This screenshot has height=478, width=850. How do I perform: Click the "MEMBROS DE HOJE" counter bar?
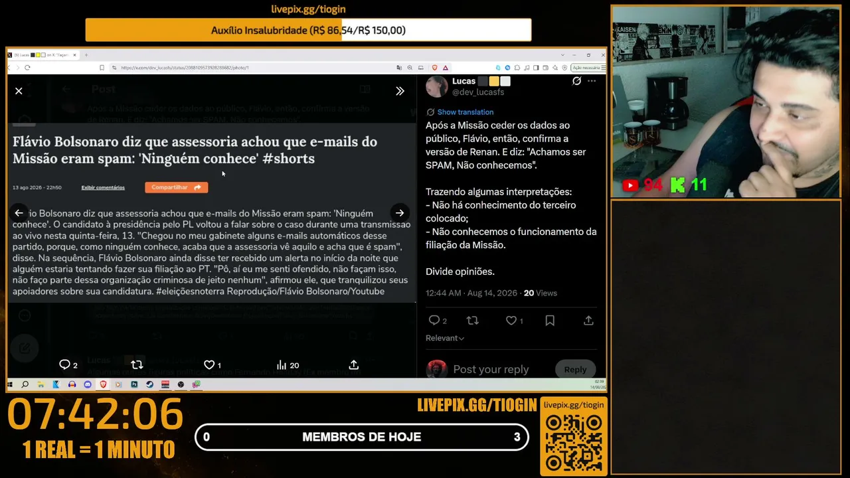tap(362, 437)
